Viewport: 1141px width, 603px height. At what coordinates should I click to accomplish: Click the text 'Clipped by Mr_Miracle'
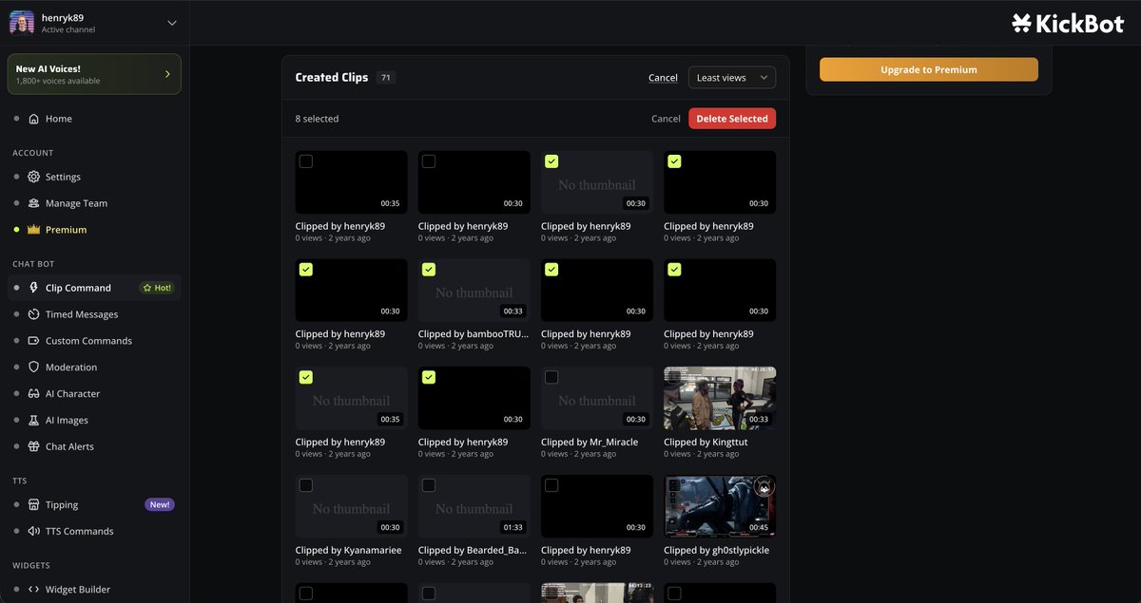pos(590,443)
